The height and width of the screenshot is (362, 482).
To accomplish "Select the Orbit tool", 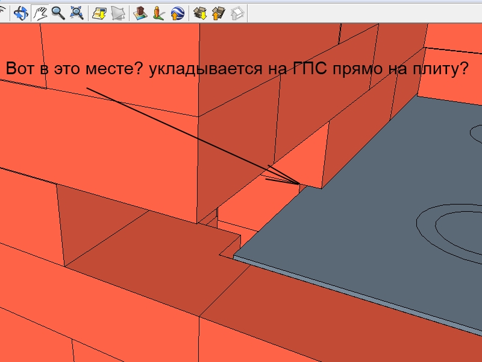I will 22,13.
